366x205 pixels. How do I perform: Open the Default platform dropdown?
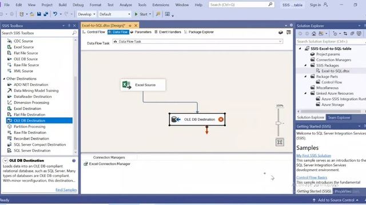coord(114,14)
